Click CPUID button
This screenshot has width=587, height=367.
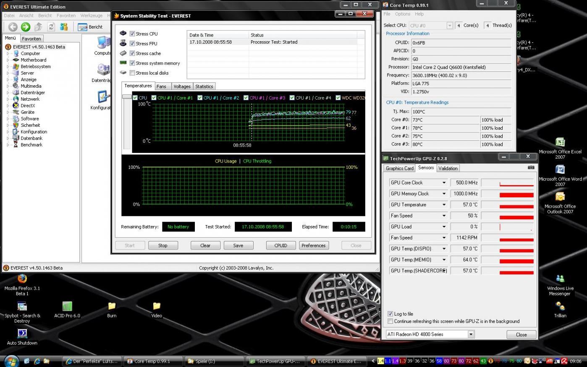click(x=281, y=246)
